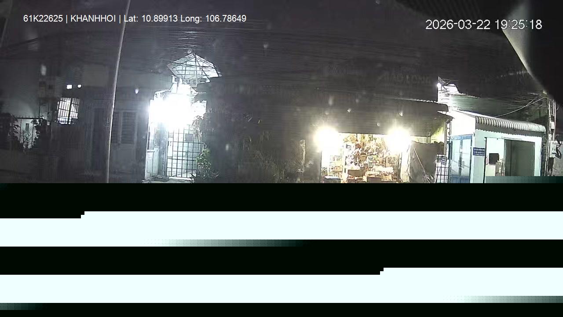Click the right bright lamp of the shop
This screenshot has width=563, height=317.
[x=398, y=138]
